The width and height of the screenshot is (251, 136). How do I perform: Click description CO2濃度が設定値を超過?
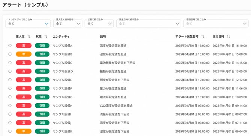point(116,106)
